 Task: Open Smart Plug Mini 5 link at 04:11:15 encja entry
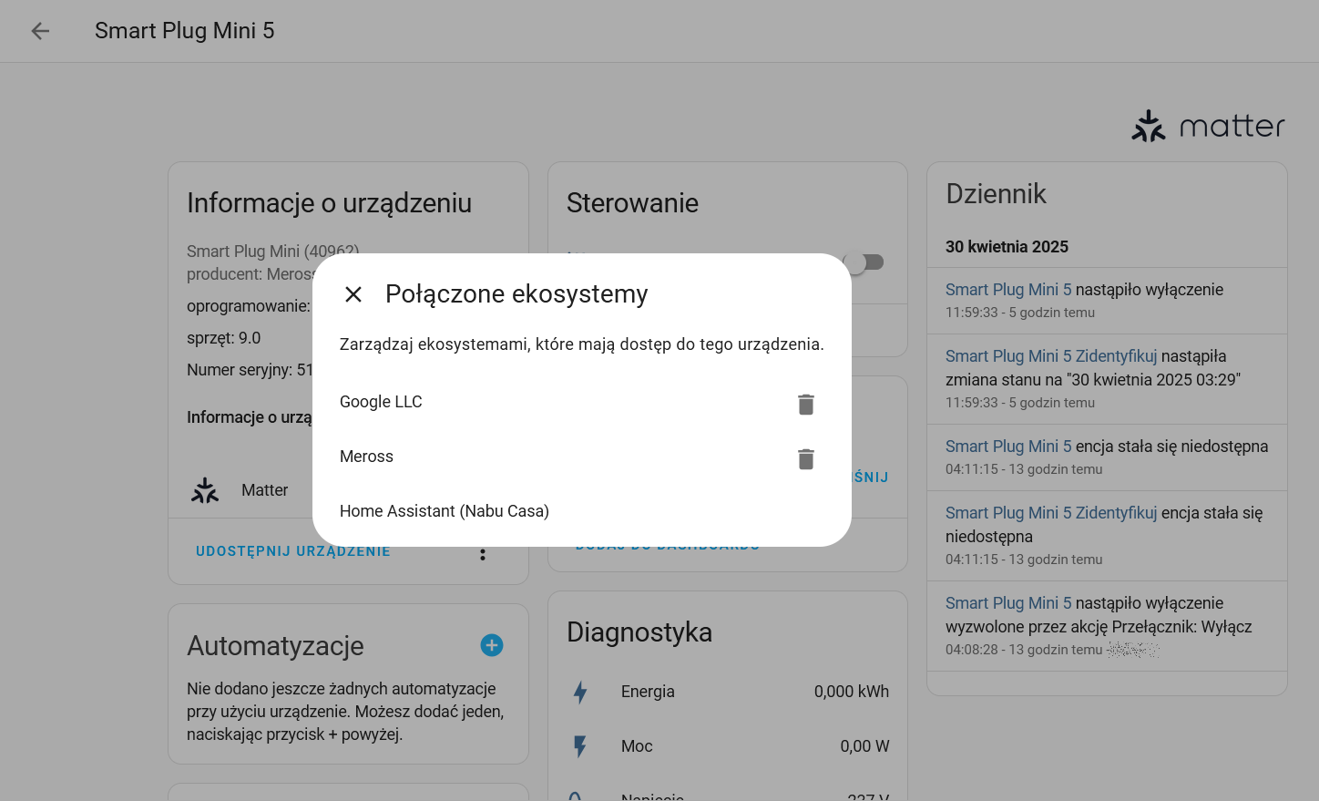(1008, 447)
